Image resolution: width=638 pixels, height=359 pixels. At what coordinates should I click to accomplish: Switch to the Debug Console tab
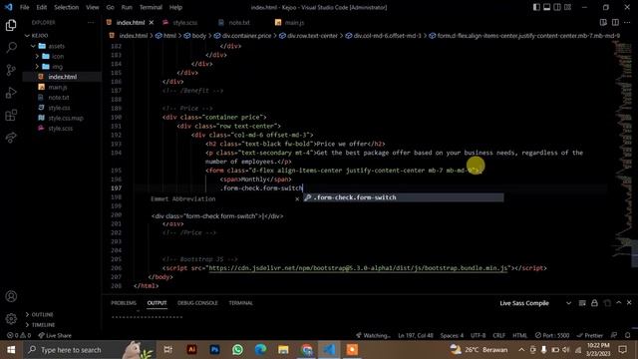197,303
